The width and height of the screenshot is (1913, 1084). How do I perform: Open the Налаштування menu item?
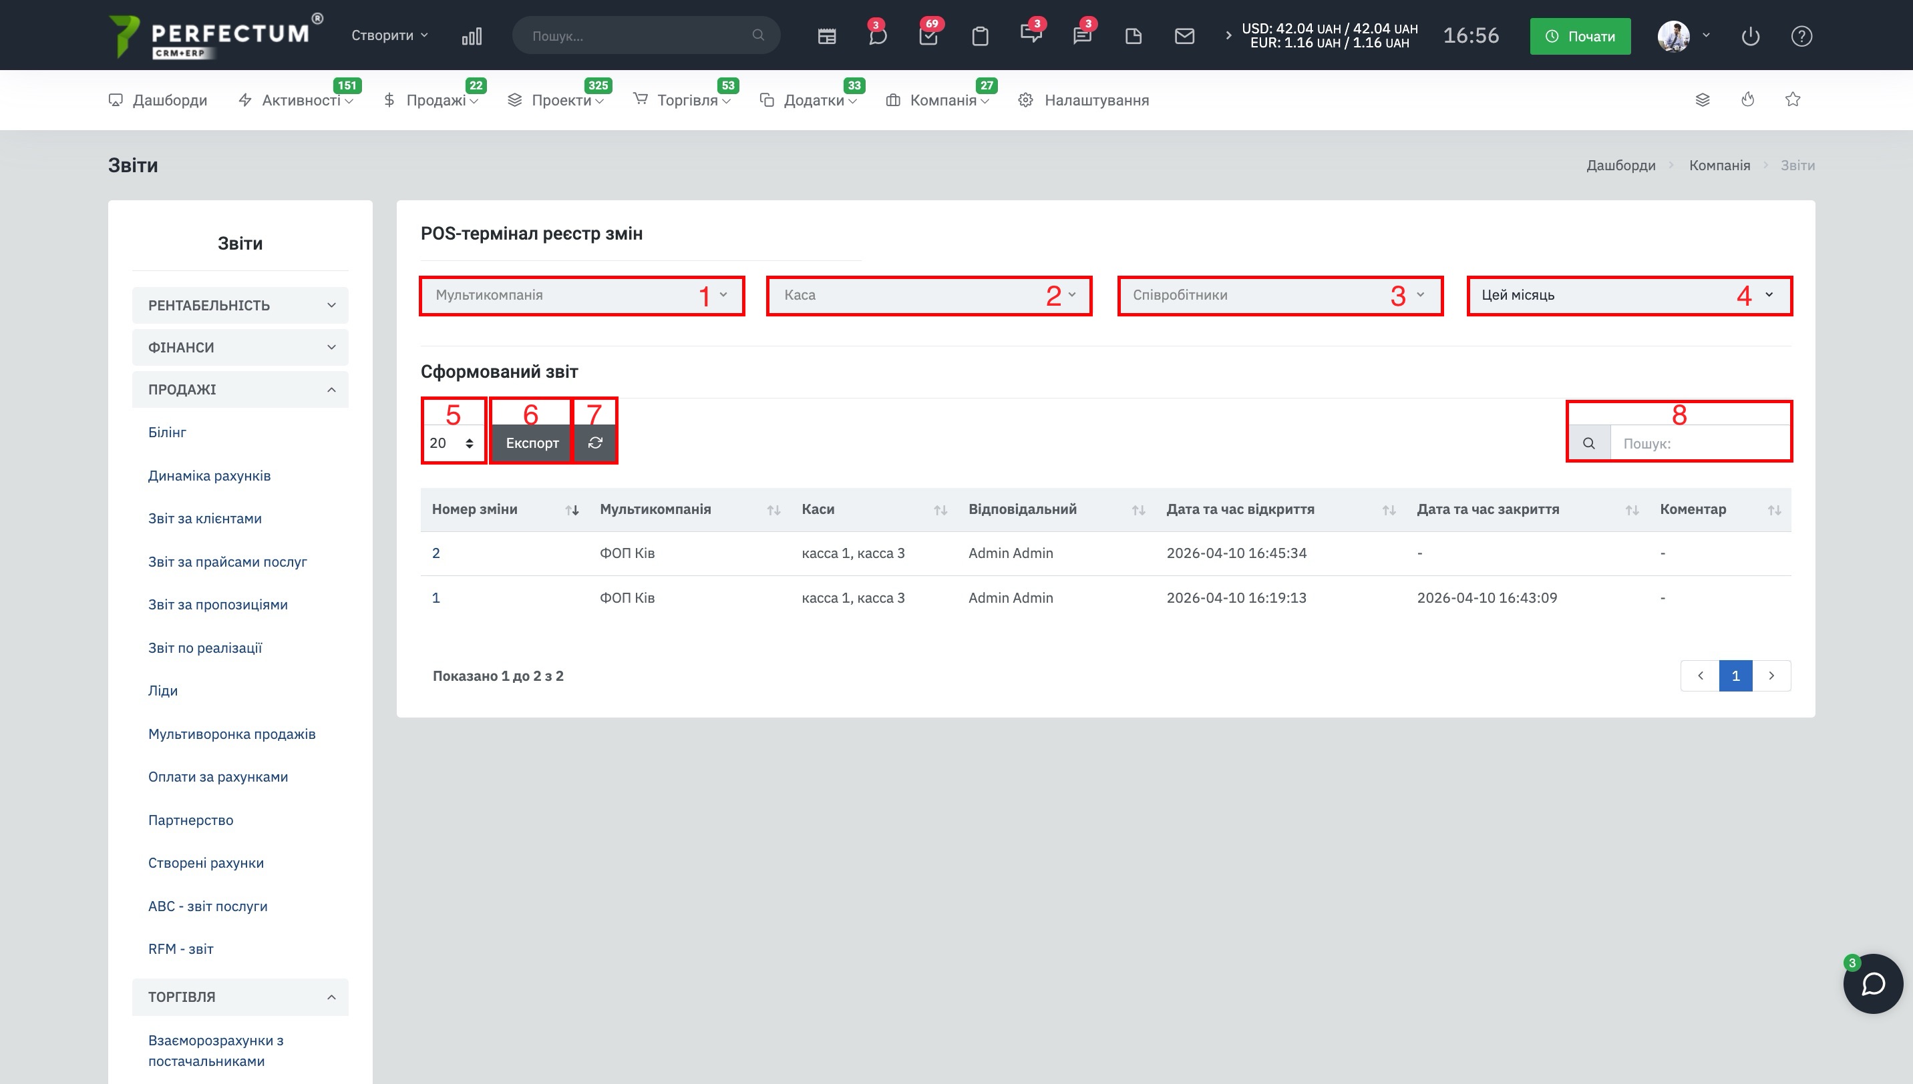[1095, 101]
